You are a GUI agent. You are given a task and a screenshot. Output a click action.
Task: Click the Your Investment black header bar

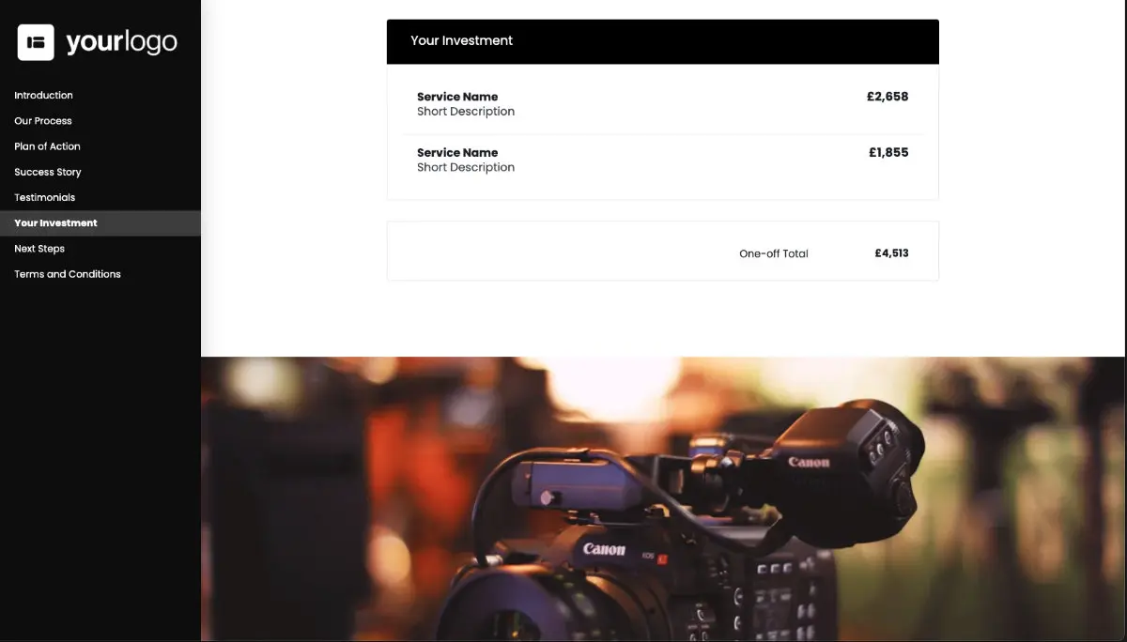point(662,41)
